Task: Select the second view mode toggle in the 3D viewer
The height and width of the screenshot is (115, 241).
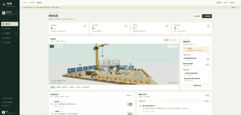Action: 56,46
